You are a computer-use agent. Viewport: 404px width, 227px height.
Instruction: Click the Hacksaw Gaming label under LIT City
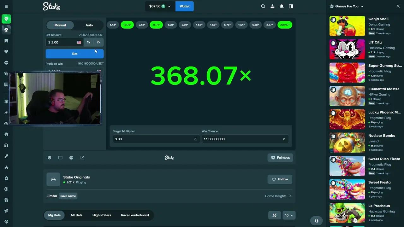[x=382, y=48]
